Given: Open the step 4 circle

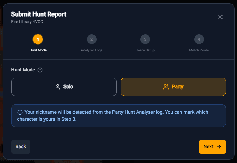Looking at the screenshot, I should pos(199,39).
